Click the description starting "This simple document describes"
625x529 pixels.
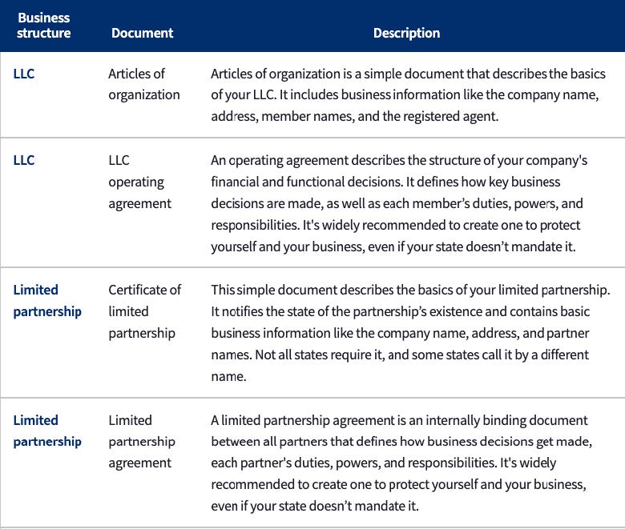click(410, 332)
